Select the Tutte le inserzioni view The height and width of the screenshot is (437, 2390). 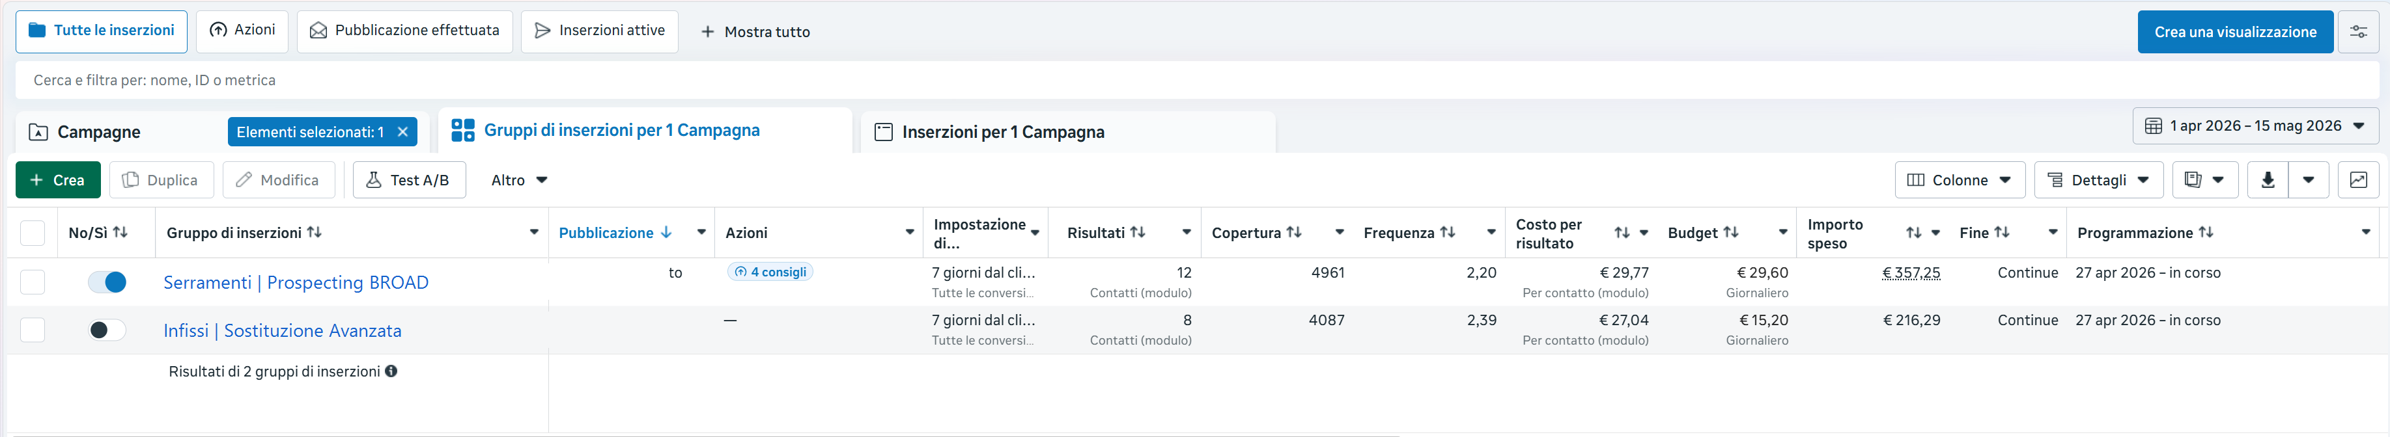tap(101, 31)
